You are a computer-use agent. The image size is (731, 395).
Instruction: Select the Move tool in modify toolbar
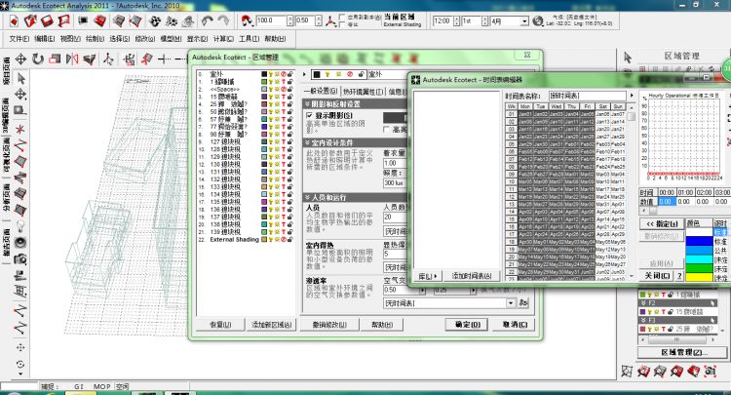click(21, 59)
